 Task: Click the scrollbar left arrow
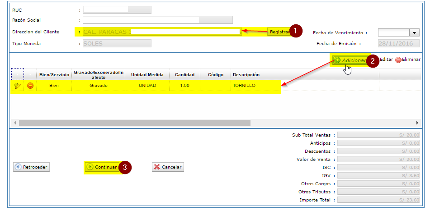click(x=14, y=123)
